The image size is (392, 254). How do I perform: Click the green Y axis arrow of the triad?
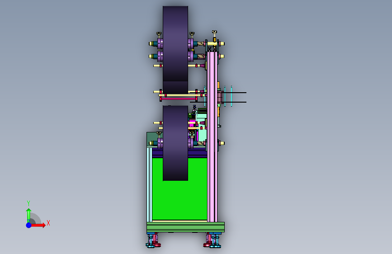[28, 215]
